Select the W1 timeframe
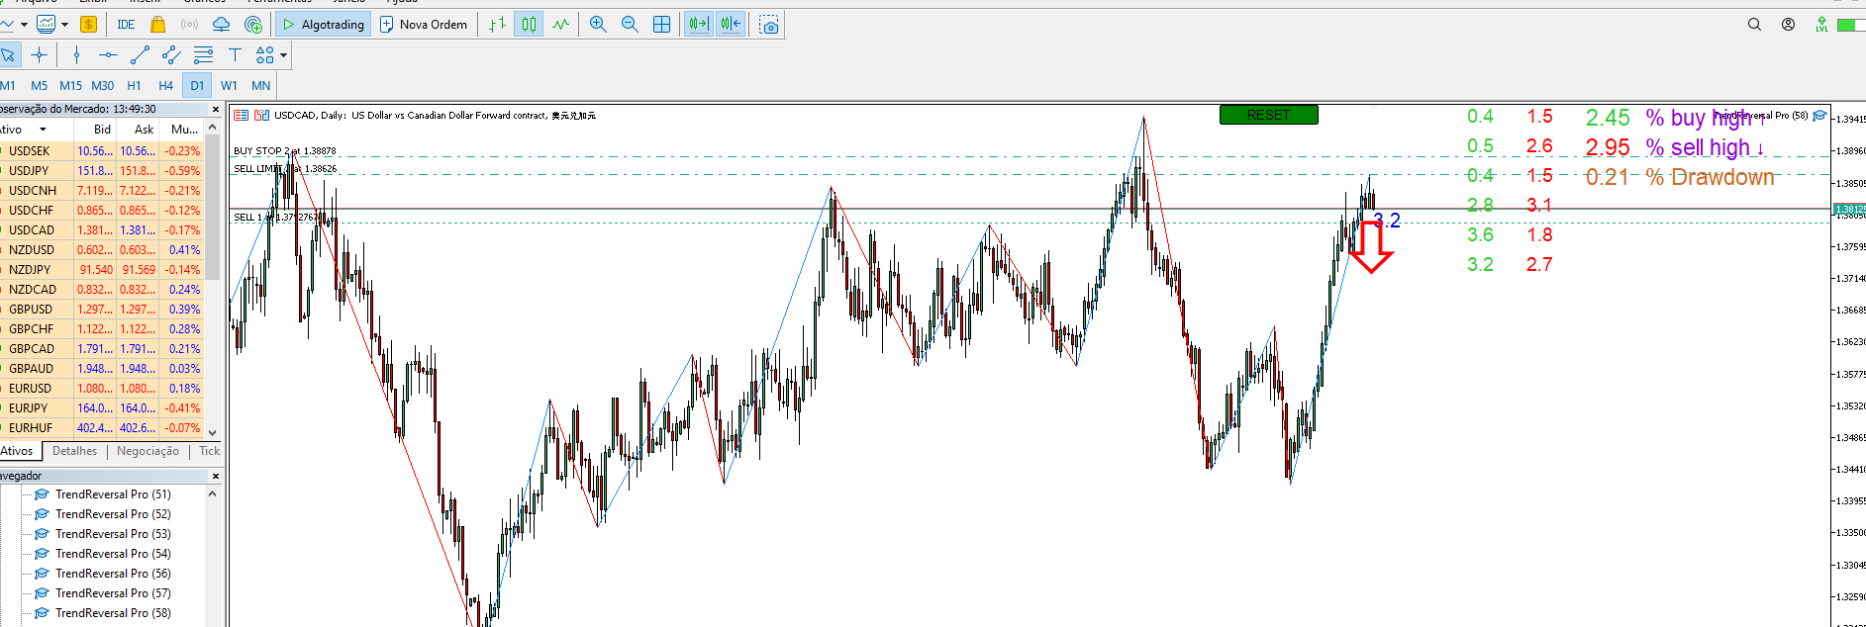The image size is (1866, 627). pyautogui.click(x=229, y=86)
